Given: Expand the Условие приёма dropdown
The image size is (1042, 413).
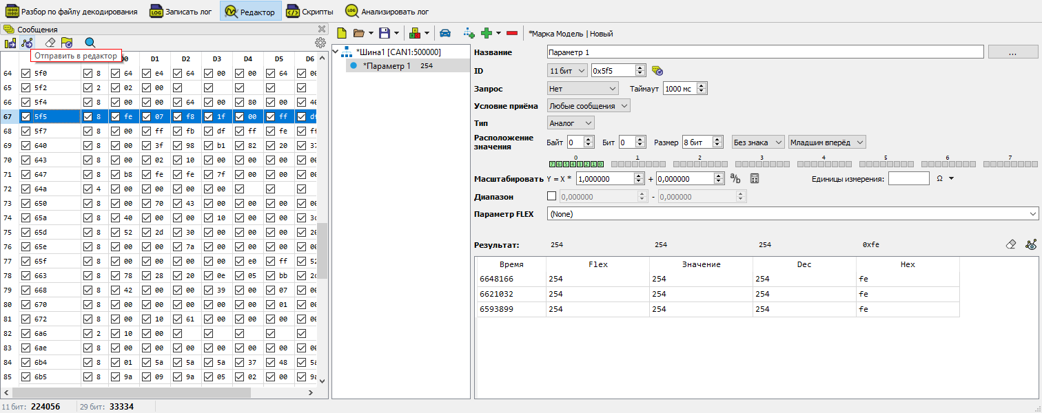Looking at the screenshot, I should point(589,106).
